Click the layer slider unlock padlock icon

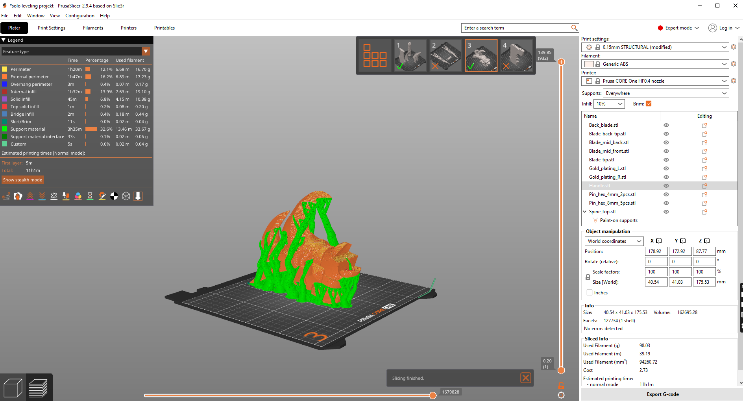(x=561, y=386)
